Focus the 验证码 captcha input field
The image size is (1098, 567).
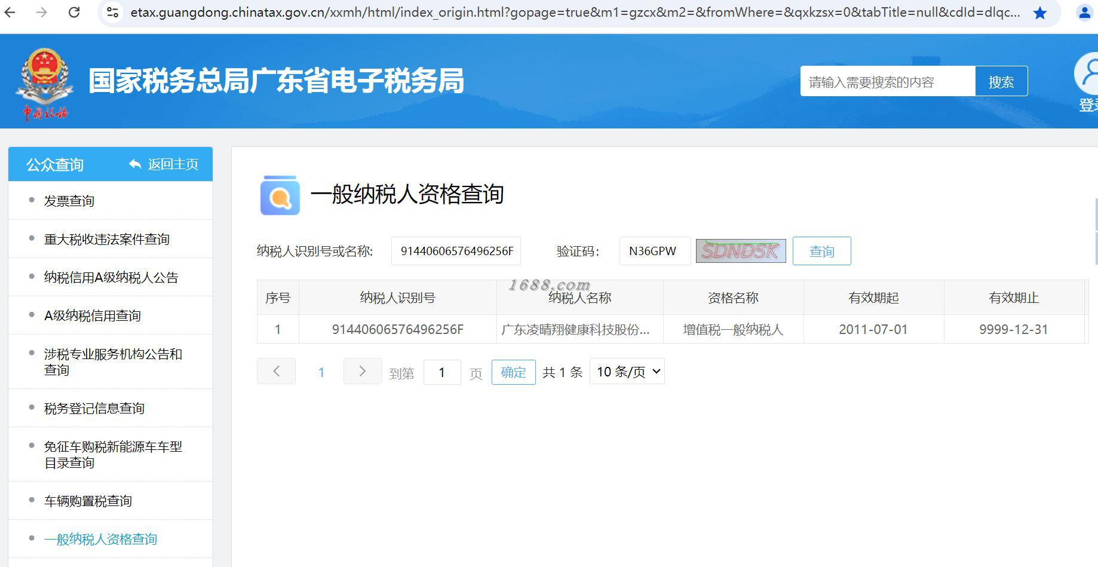[655, 251]
